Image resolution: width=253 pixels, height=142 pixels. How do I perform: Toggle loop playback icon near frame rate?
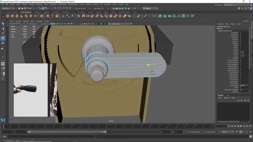pyautogui.click(x=237, y=132)
